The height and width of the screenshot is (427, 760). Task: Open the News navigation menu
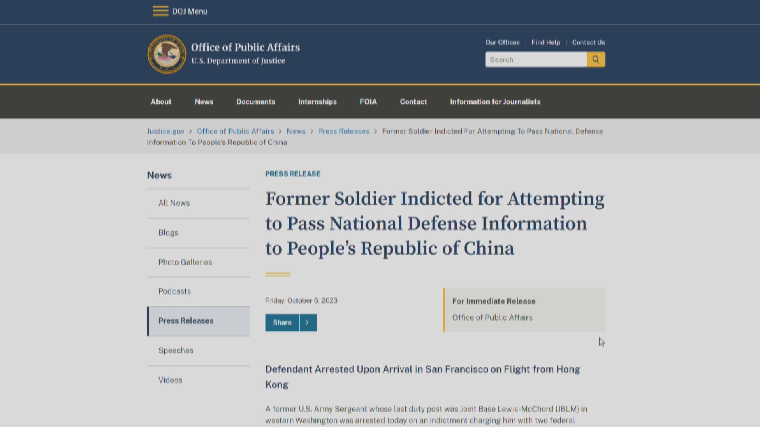[203, 102]
